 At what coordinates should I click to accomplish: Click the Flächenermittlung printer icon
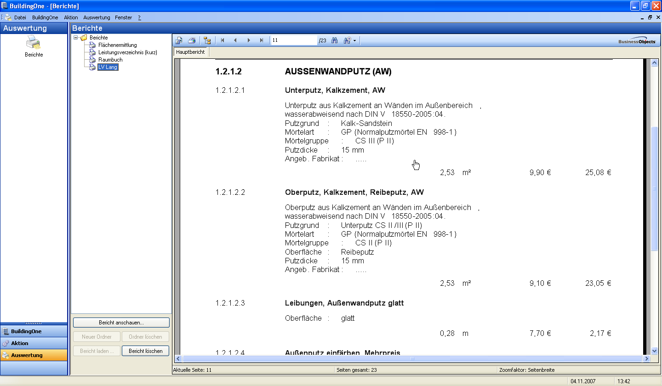pyautogui.click(x=92, y=45)
